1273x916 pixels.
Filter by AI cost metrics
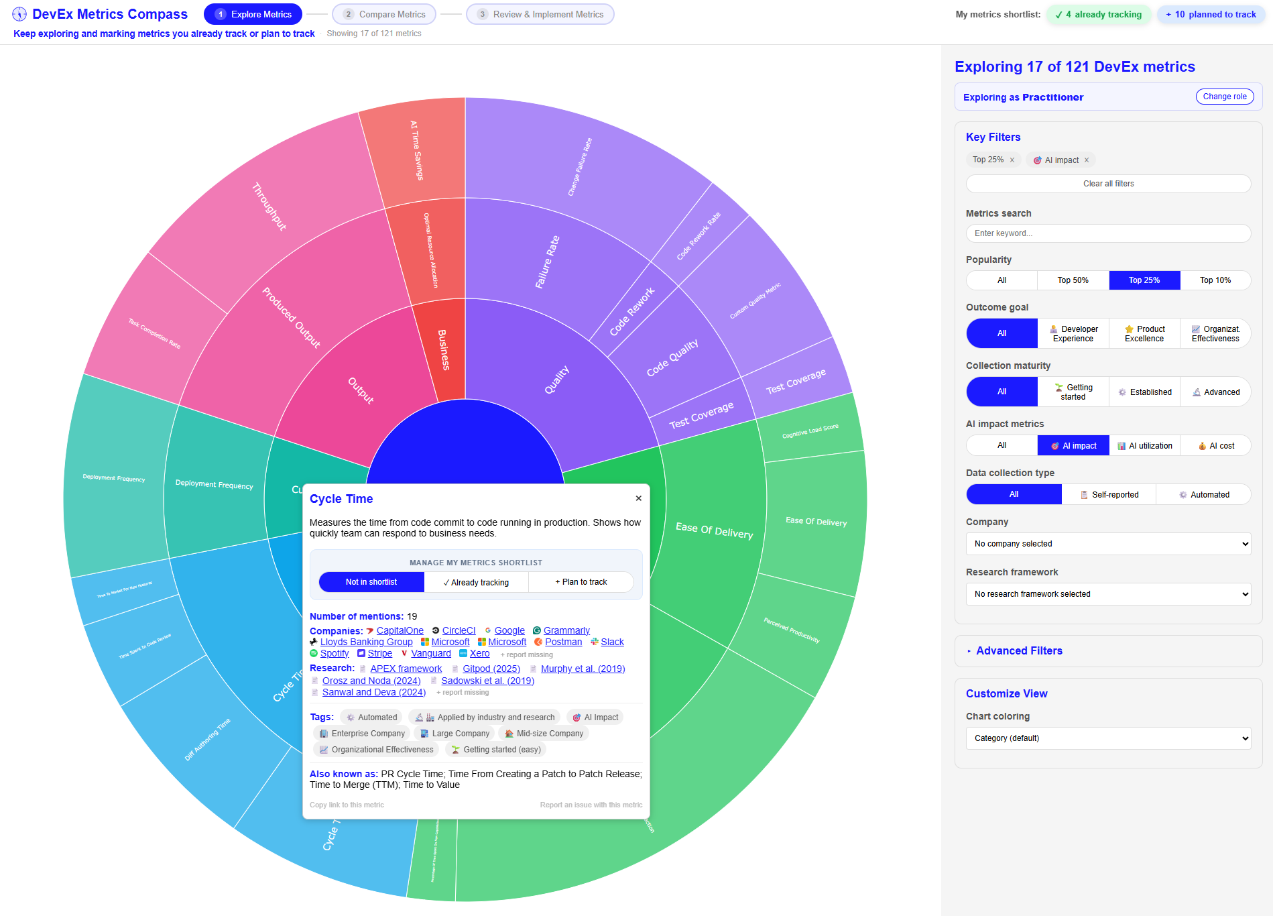coord(1216,445)
